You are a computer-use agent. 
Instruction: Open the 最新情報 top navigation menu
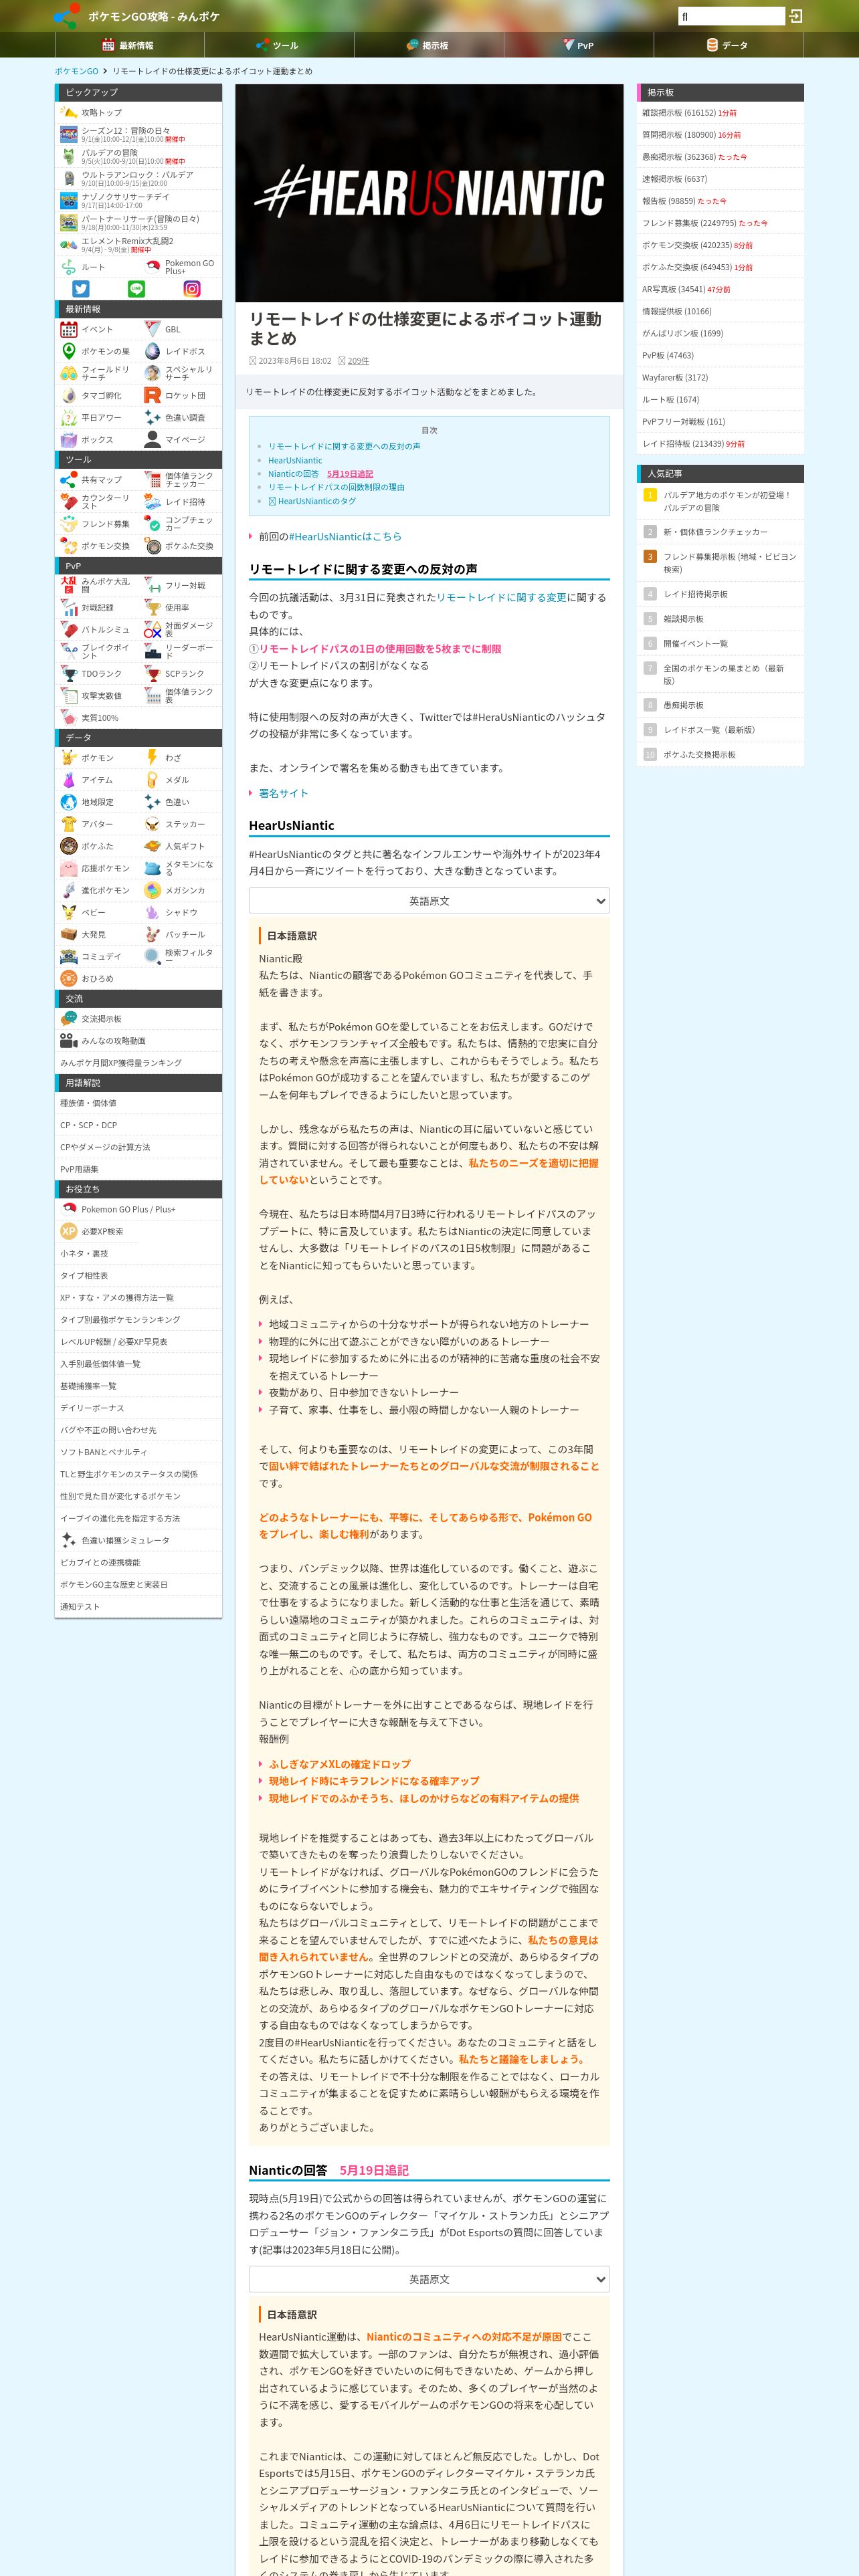pos(129,45)
